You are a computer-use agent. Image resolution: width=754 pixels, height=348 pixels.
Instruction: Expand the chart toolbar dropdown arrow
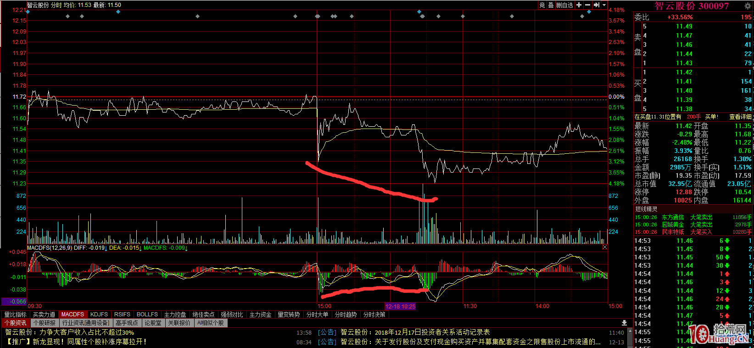pyautogui.click(x=603, y=5)
